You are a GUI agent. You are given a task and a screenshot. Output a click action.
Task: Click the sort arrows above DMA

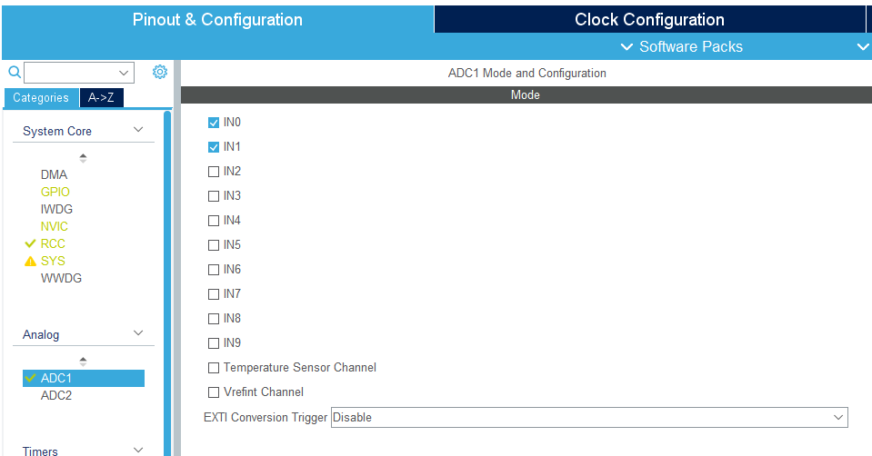pos(84,158)
